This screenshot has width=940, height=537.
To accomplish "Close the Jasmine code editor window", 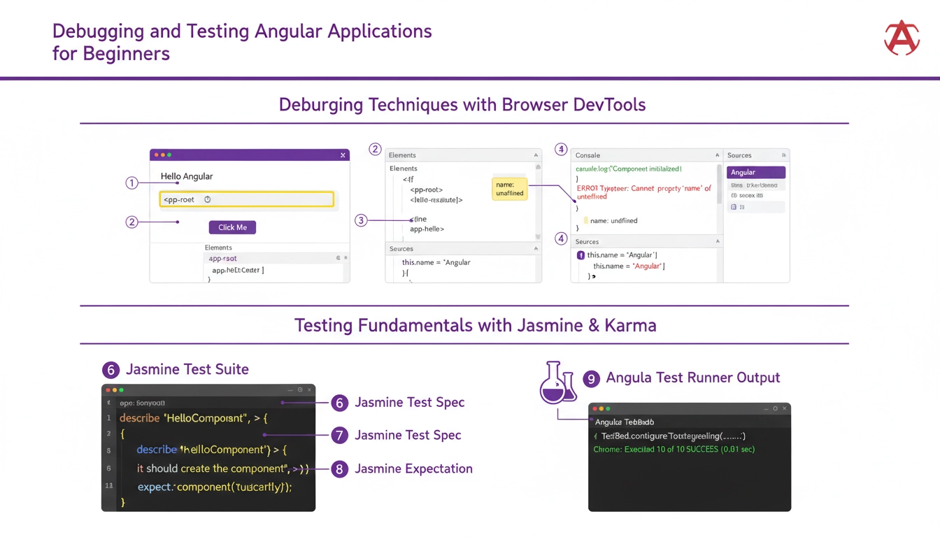I will click(309, 389).
